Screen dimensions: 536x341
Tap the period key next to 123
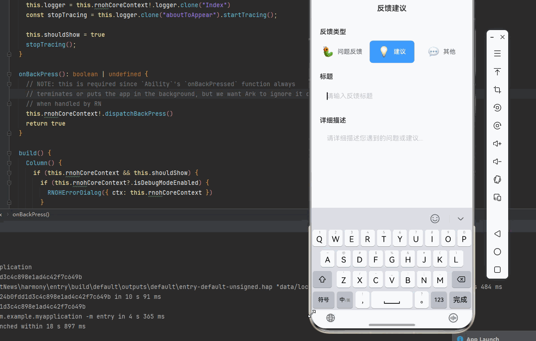click(422, 300)
